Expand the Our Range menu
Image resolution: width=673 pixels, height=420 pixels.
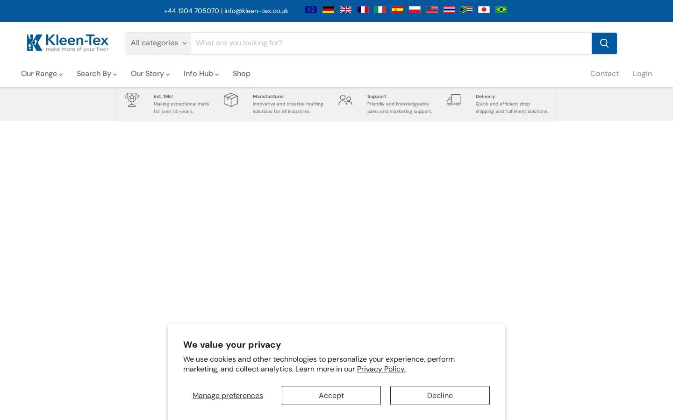(x=42, y=74)
